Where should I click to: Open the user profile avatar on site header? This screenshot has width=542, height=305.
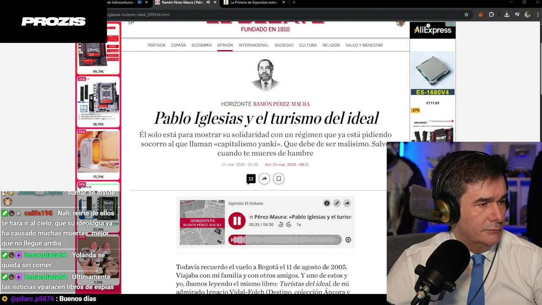[400, 23]
